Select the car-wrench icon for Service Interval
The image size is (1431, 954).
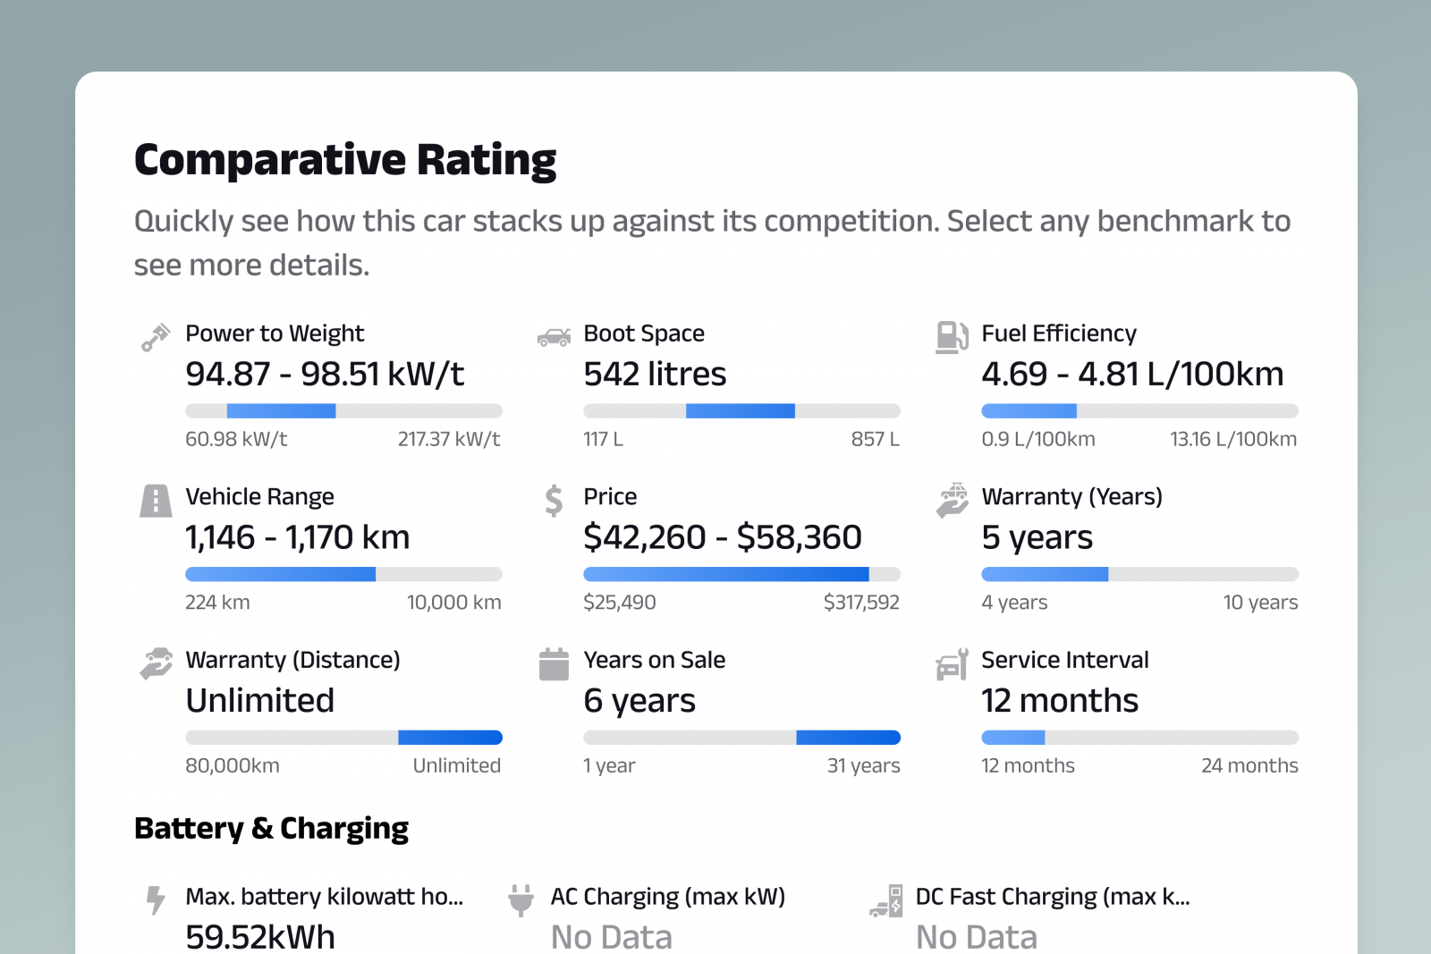tap(952, 664)
